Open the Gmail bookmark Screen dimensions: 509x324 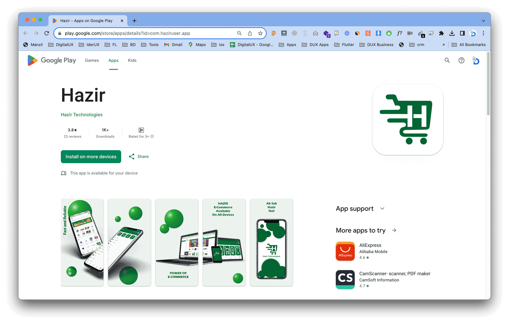click(x=173, y=45)
